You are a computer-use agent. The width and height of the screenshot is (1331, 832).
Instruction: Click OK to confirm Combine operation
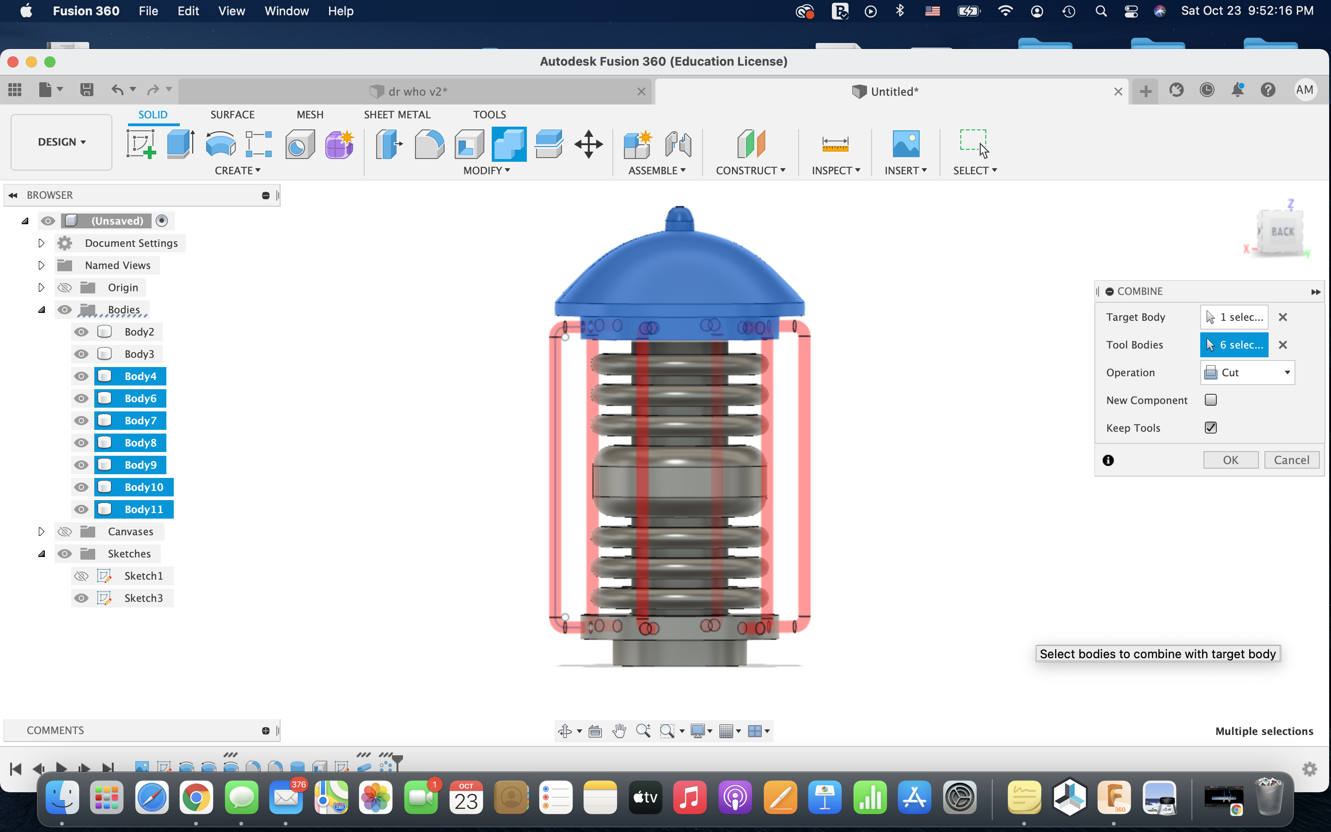1230,459
